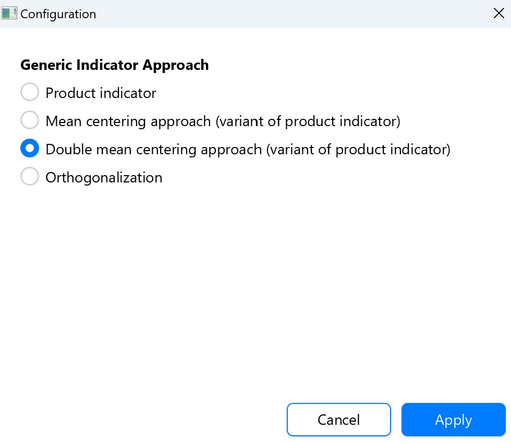
Task: Enable the Orthogonalization radio option
Action: 30,177
